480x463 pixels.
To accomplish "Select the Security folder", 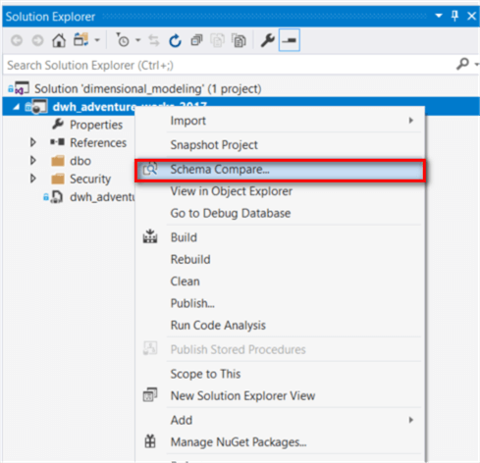I will point(90,180).
